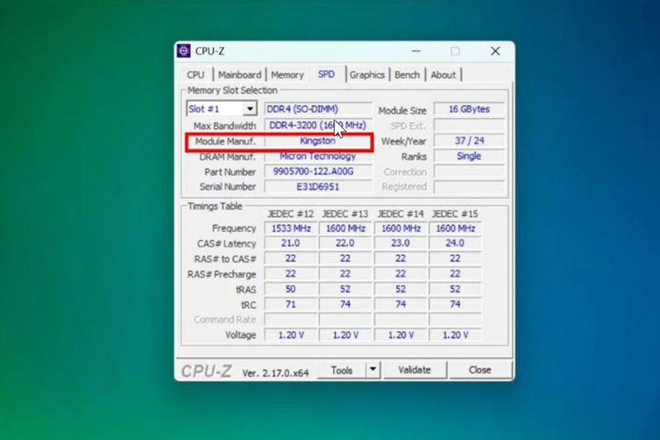Click the 23.0 CAS# latency cell
Viewport: 660px width, 440px height.
click(x=400, y=244)
